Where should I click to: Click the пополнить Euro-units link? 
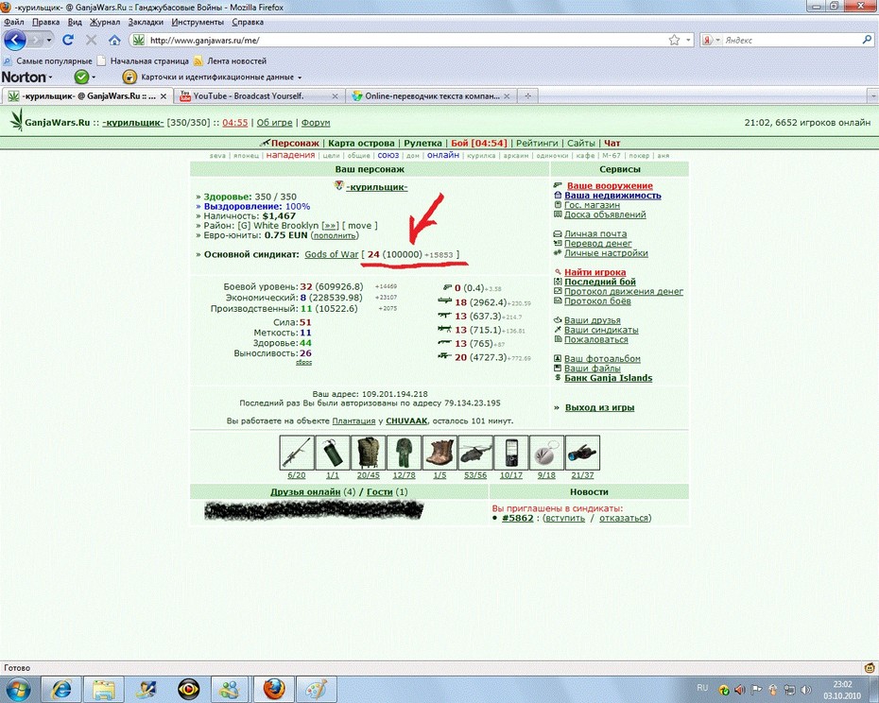[x=335, y=235]
